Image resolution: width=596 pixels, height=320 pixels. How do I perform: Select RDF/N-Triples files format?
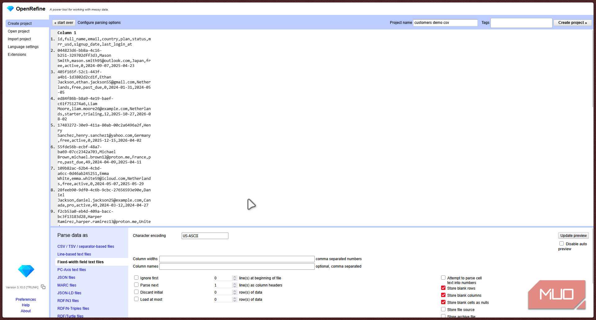tap(73, 309)
